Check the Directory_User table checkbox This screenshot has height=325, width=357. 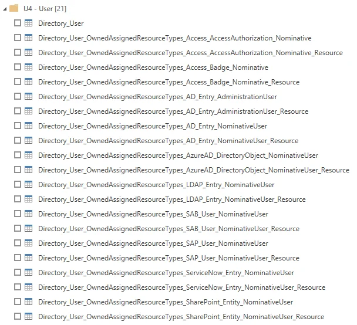tap(18, 23)
